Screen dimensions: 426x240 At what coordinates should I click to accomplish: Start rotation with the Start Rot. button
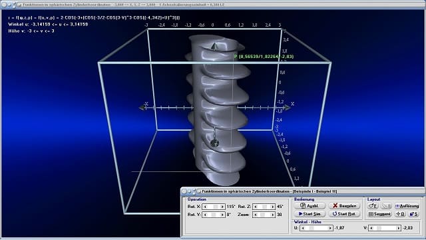344,214
